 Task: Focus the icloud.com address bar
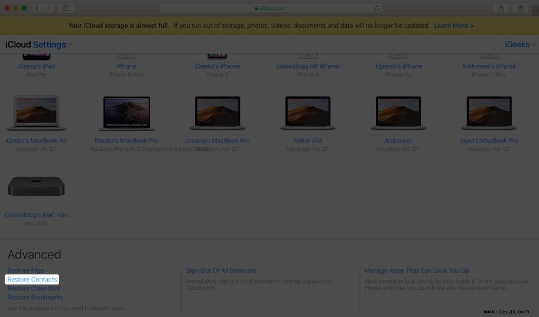point(271,8)
